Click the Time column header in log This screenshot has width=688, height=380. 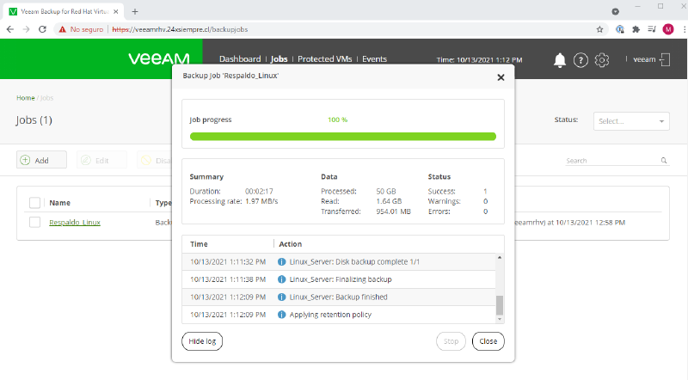(199, 244)
